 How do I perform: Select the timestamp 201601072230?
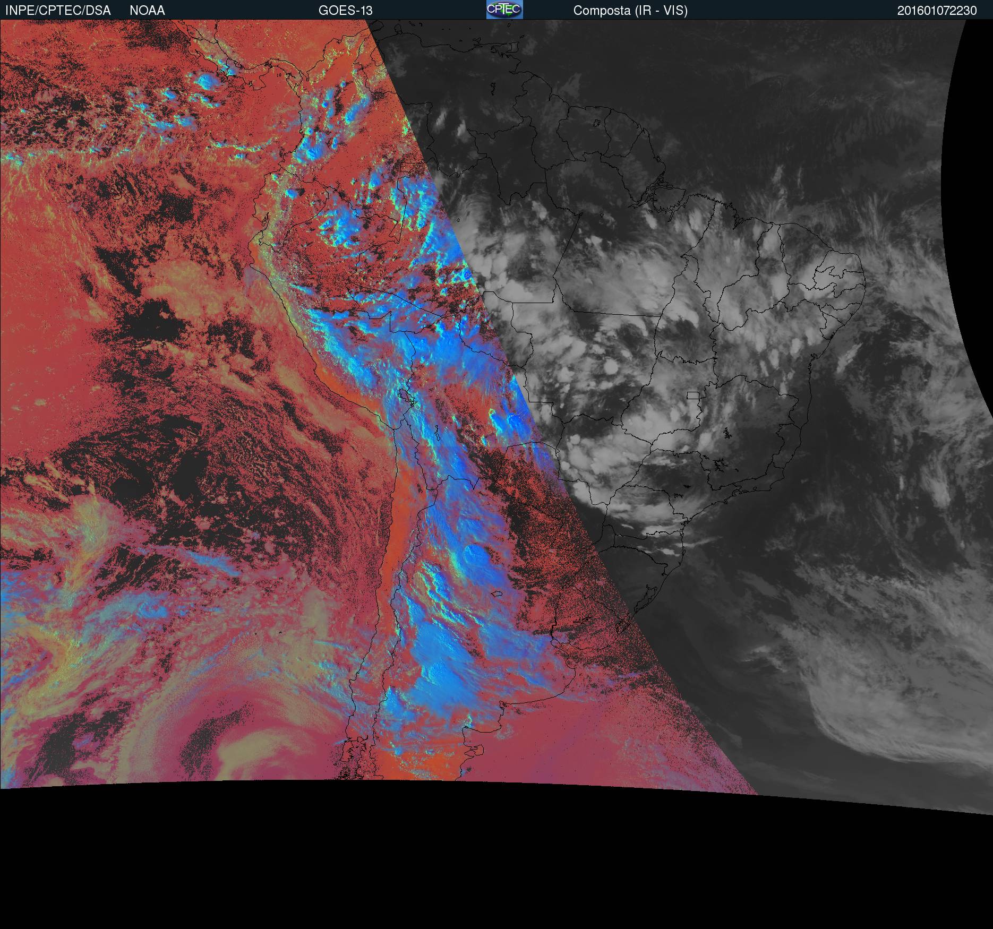tap(937, 11)
